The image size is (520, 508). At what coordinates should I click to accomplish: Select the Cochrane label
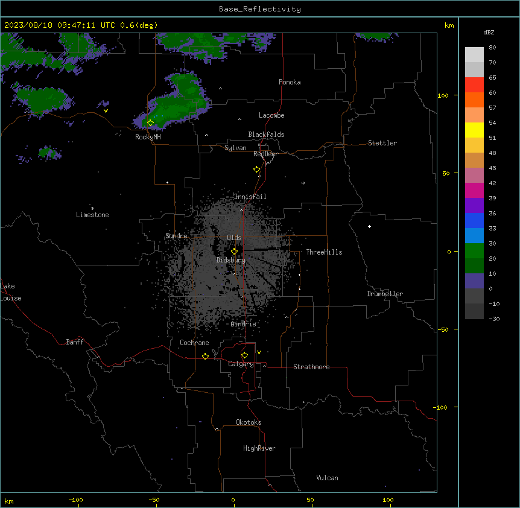point(194,343)
